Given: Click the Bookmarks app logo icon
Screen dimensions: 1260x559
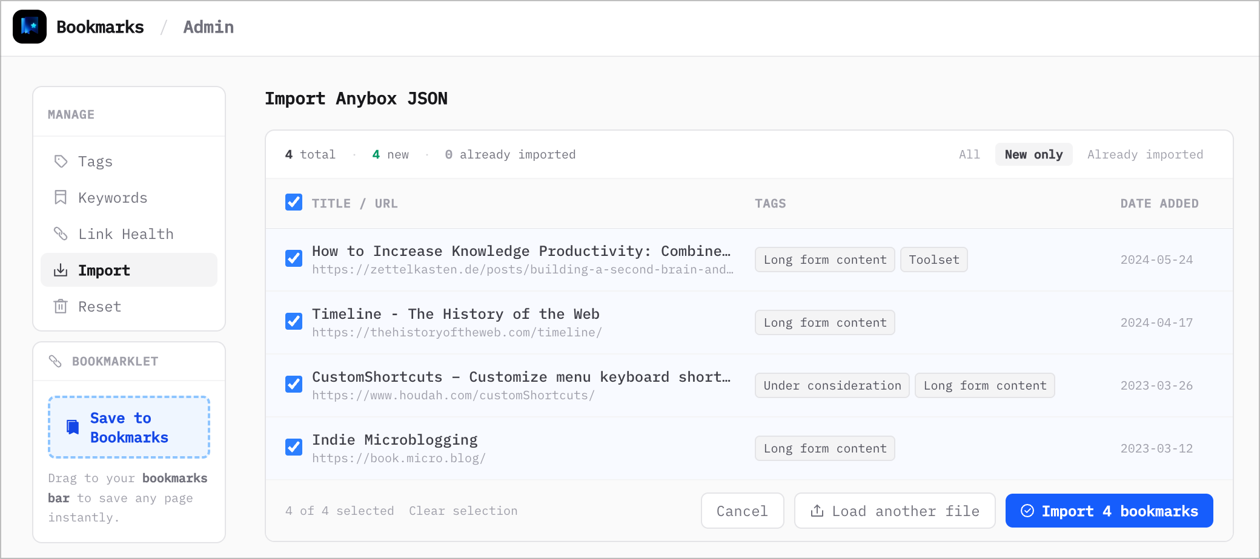Looking at the screenshot, I should (29, 27).
